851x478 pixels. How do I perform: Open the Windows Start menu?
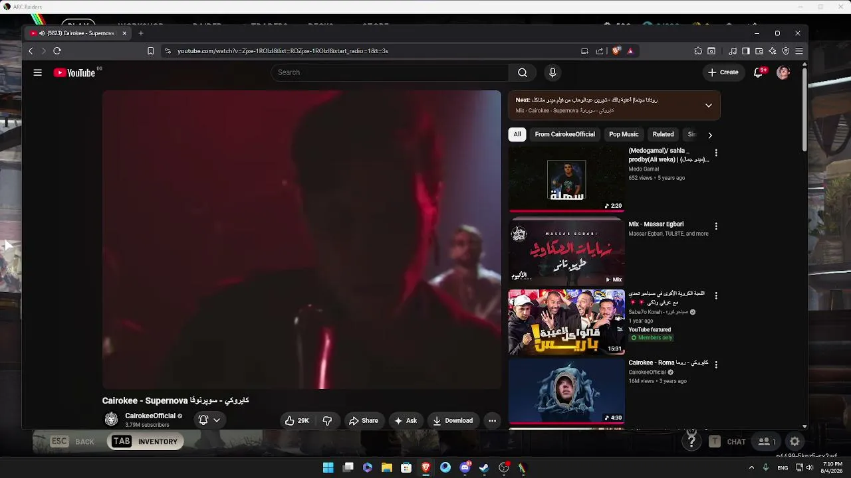pos(328,467)
